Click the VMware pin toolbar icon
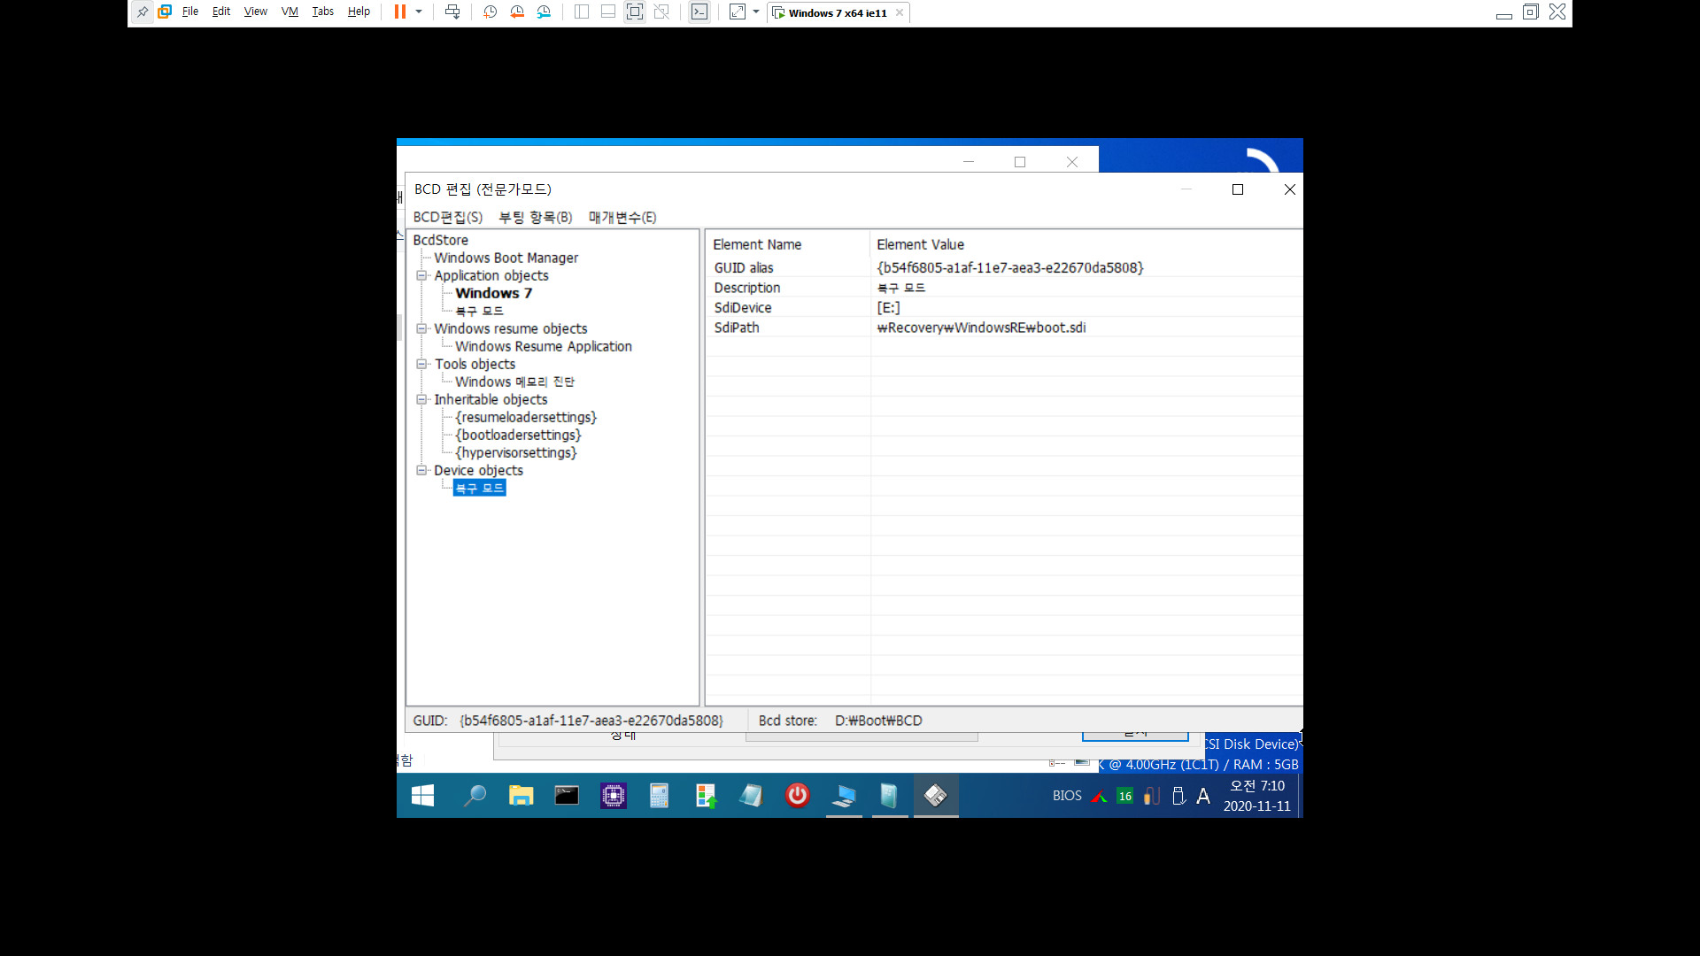This screenshot has width=1700, height=956. click(143, 12)
